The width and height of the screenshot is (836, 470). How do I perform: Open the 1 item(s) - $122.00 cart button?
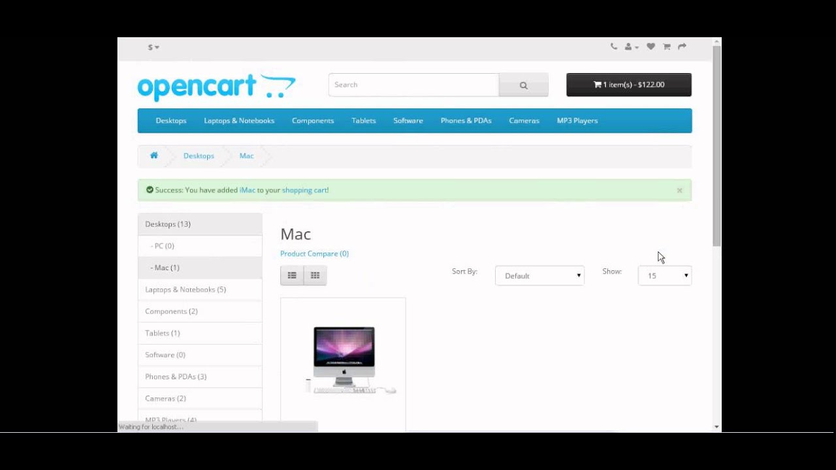(629, 85)
